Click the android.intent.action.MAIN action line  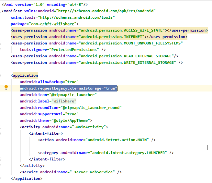(97, 140)
